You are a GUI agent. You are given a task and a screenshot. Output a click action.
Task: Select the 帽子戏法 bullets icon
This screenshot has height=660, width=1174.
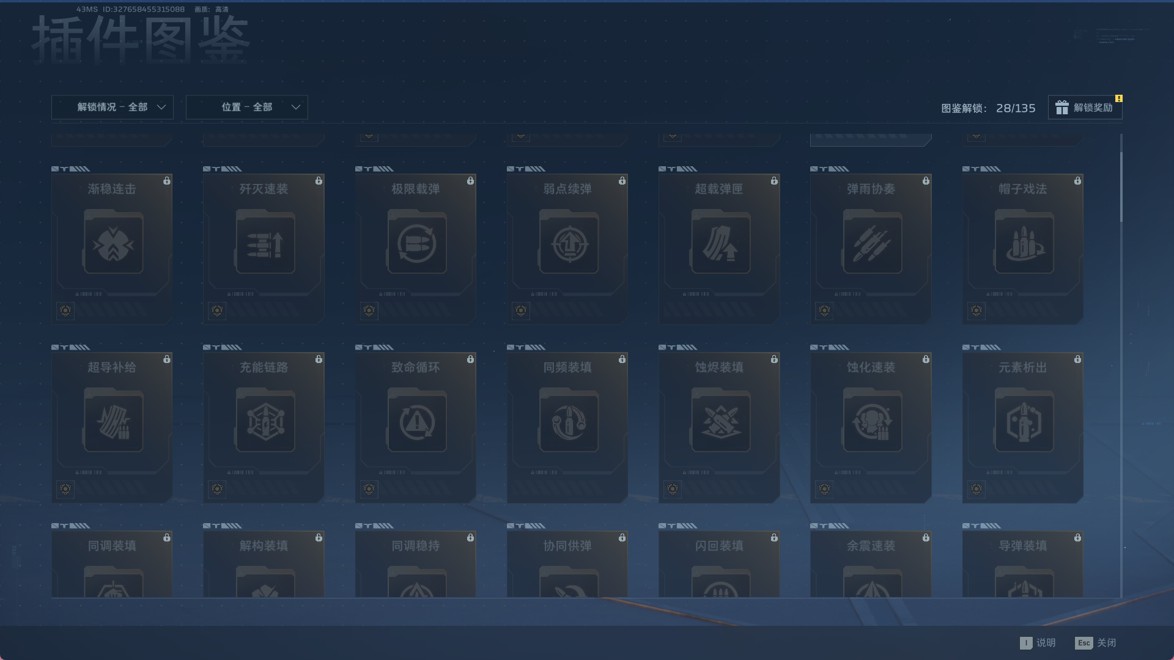click(x=1024, y=244)
